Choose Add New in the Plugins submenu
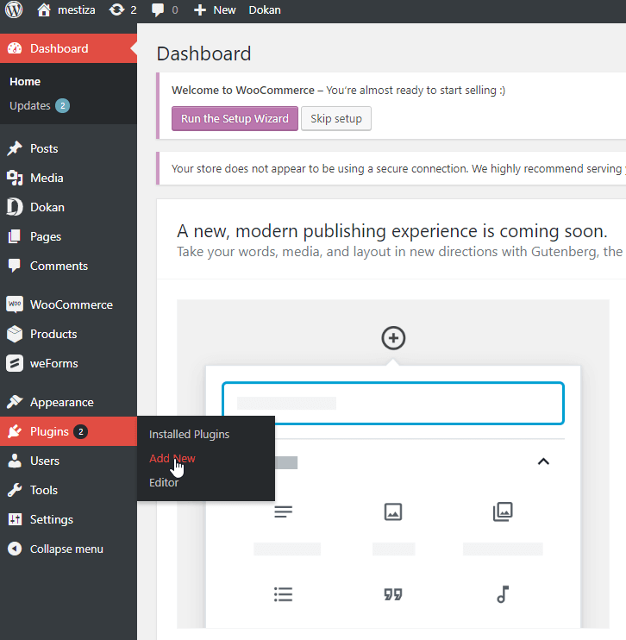Screen dimensions: 626x640 [x=172, y=458]
